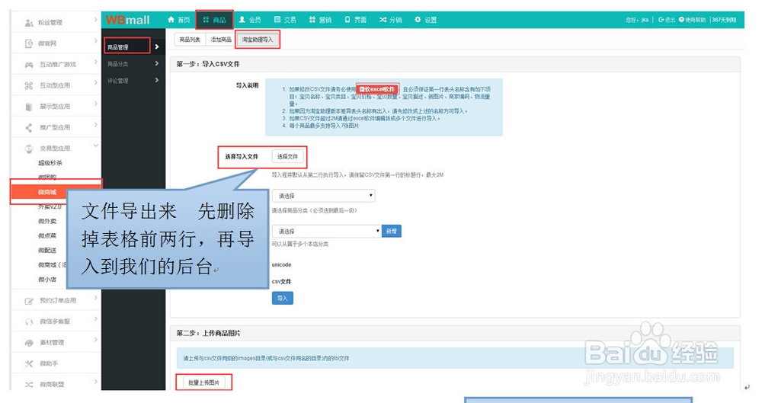This screenshot has width=762, height=403.
Task: Select 超级秒杀 in sidebar submenu
Action: [x=50, y=163]
